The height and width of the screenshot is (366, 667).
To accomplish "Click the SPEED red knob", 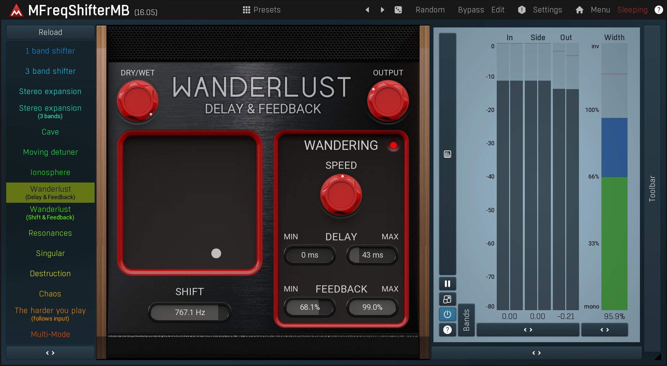I will [x=341, y=195].
